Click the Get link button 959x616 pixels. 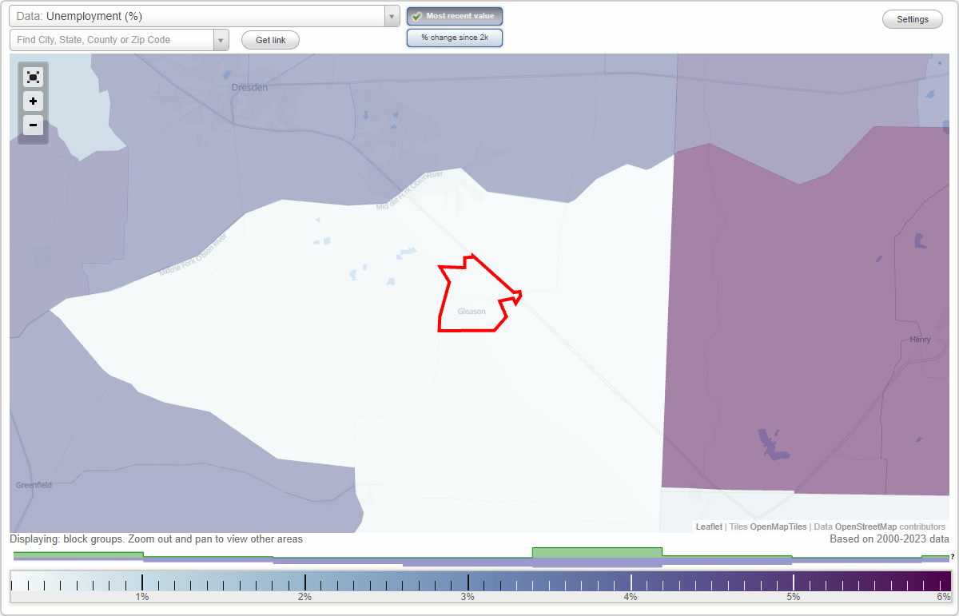270,40
